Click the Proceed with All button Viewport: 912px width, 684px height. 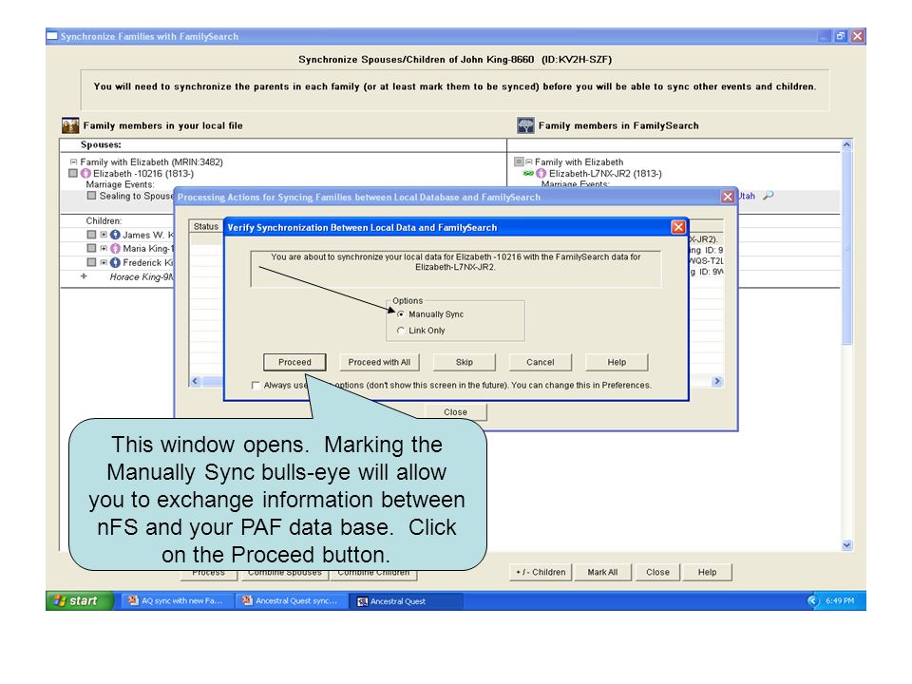[x=379, y=362]
